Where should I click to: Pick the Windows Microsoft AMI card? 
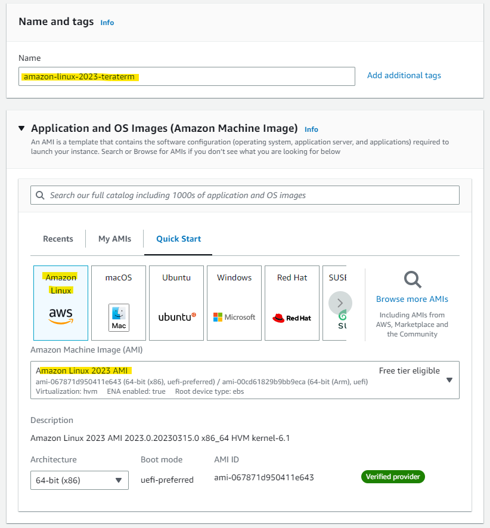tap(234, 302)
